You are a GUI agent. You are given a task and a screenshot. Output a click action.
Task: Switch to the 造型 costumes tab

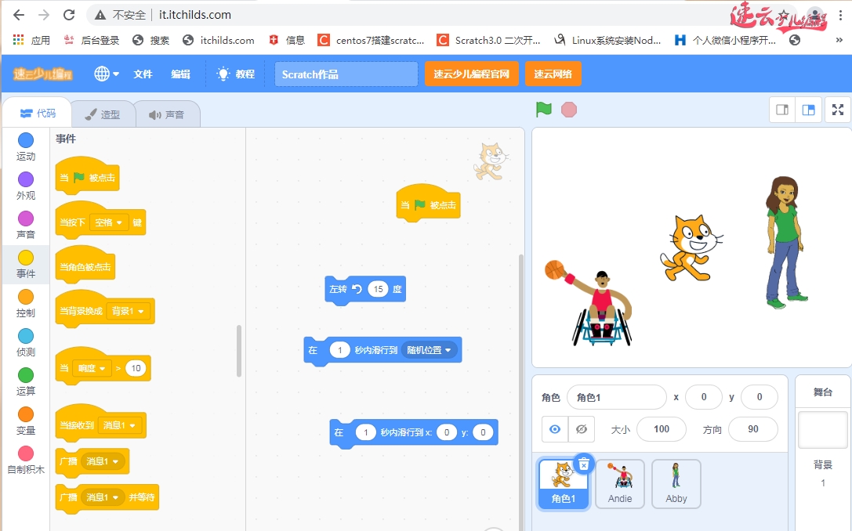(x=103, y=114)
